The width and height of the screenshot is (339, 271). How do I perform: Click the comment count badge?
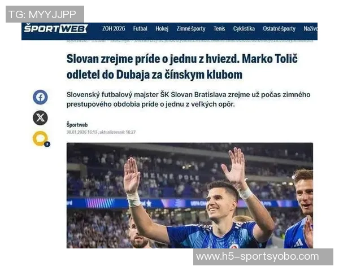(x=47, y=144)
